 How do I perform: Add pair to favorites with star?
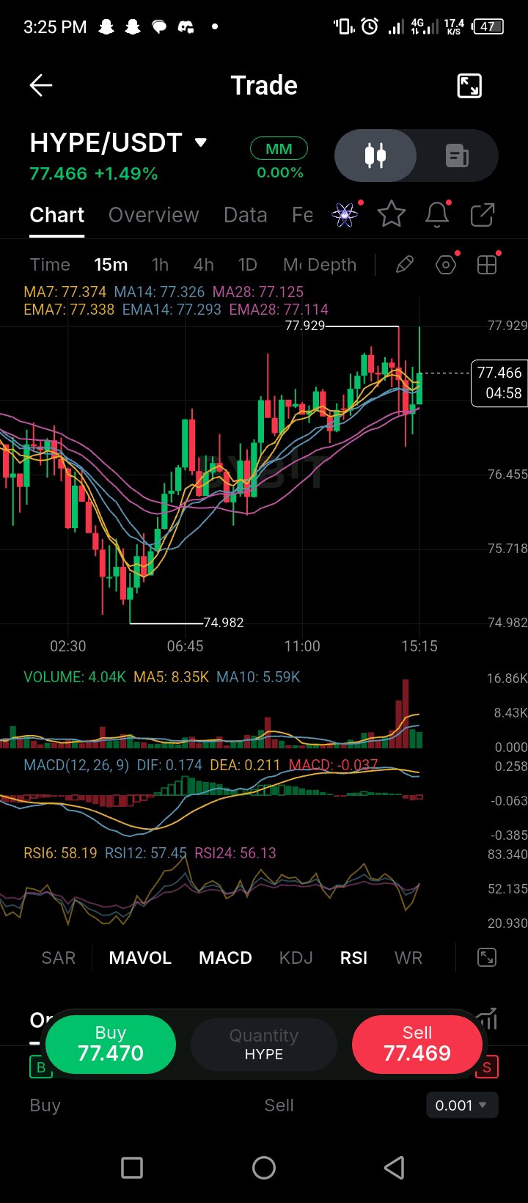pos(392,215)
